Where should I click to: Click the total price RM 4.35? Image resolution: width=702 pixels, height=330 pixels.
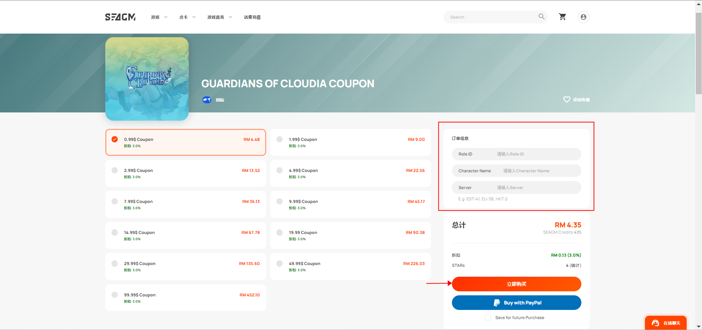click(568, 225)
